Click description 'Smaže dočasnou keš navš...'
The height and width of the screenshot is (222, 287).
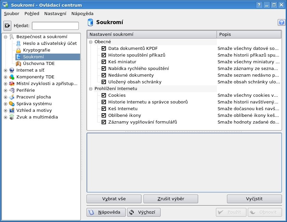248,108
